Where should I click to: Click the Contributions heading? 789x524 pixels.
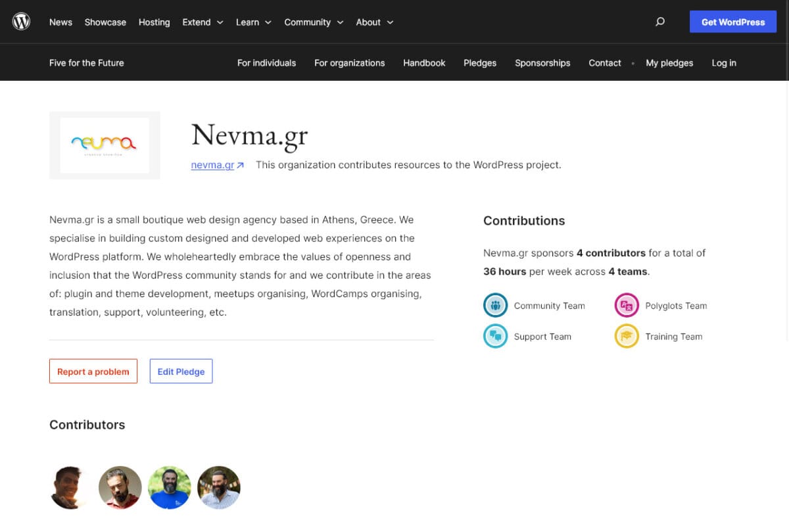524,221
